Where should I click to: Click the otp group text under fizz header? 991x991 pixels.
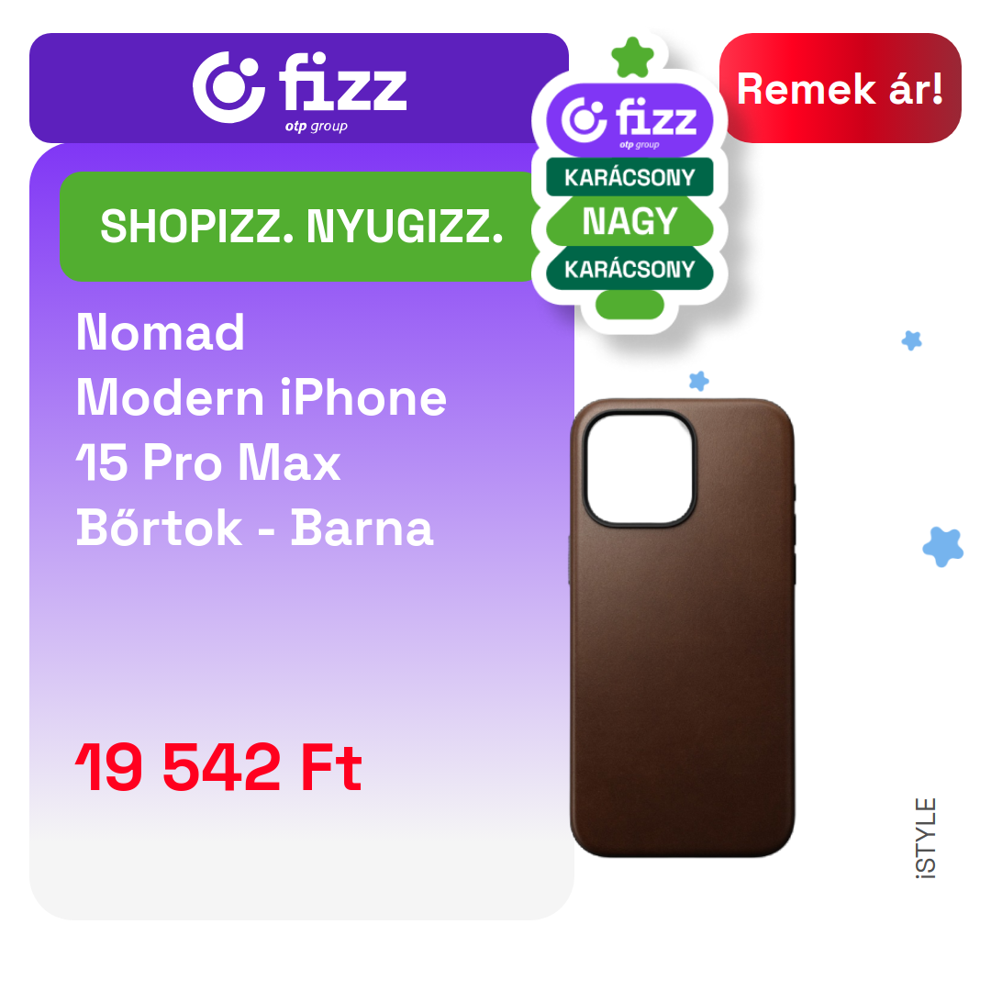(316, 127)
